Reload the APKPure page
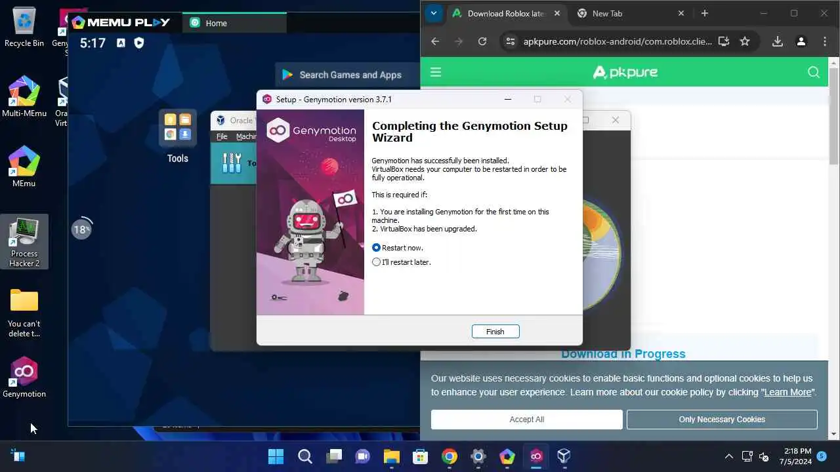Screen dimensions: 840x472 (482, 41)
